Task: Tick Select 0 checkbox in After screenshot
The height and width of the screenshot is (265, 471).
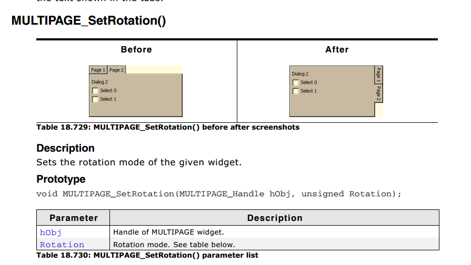Action: coord(296,82)
